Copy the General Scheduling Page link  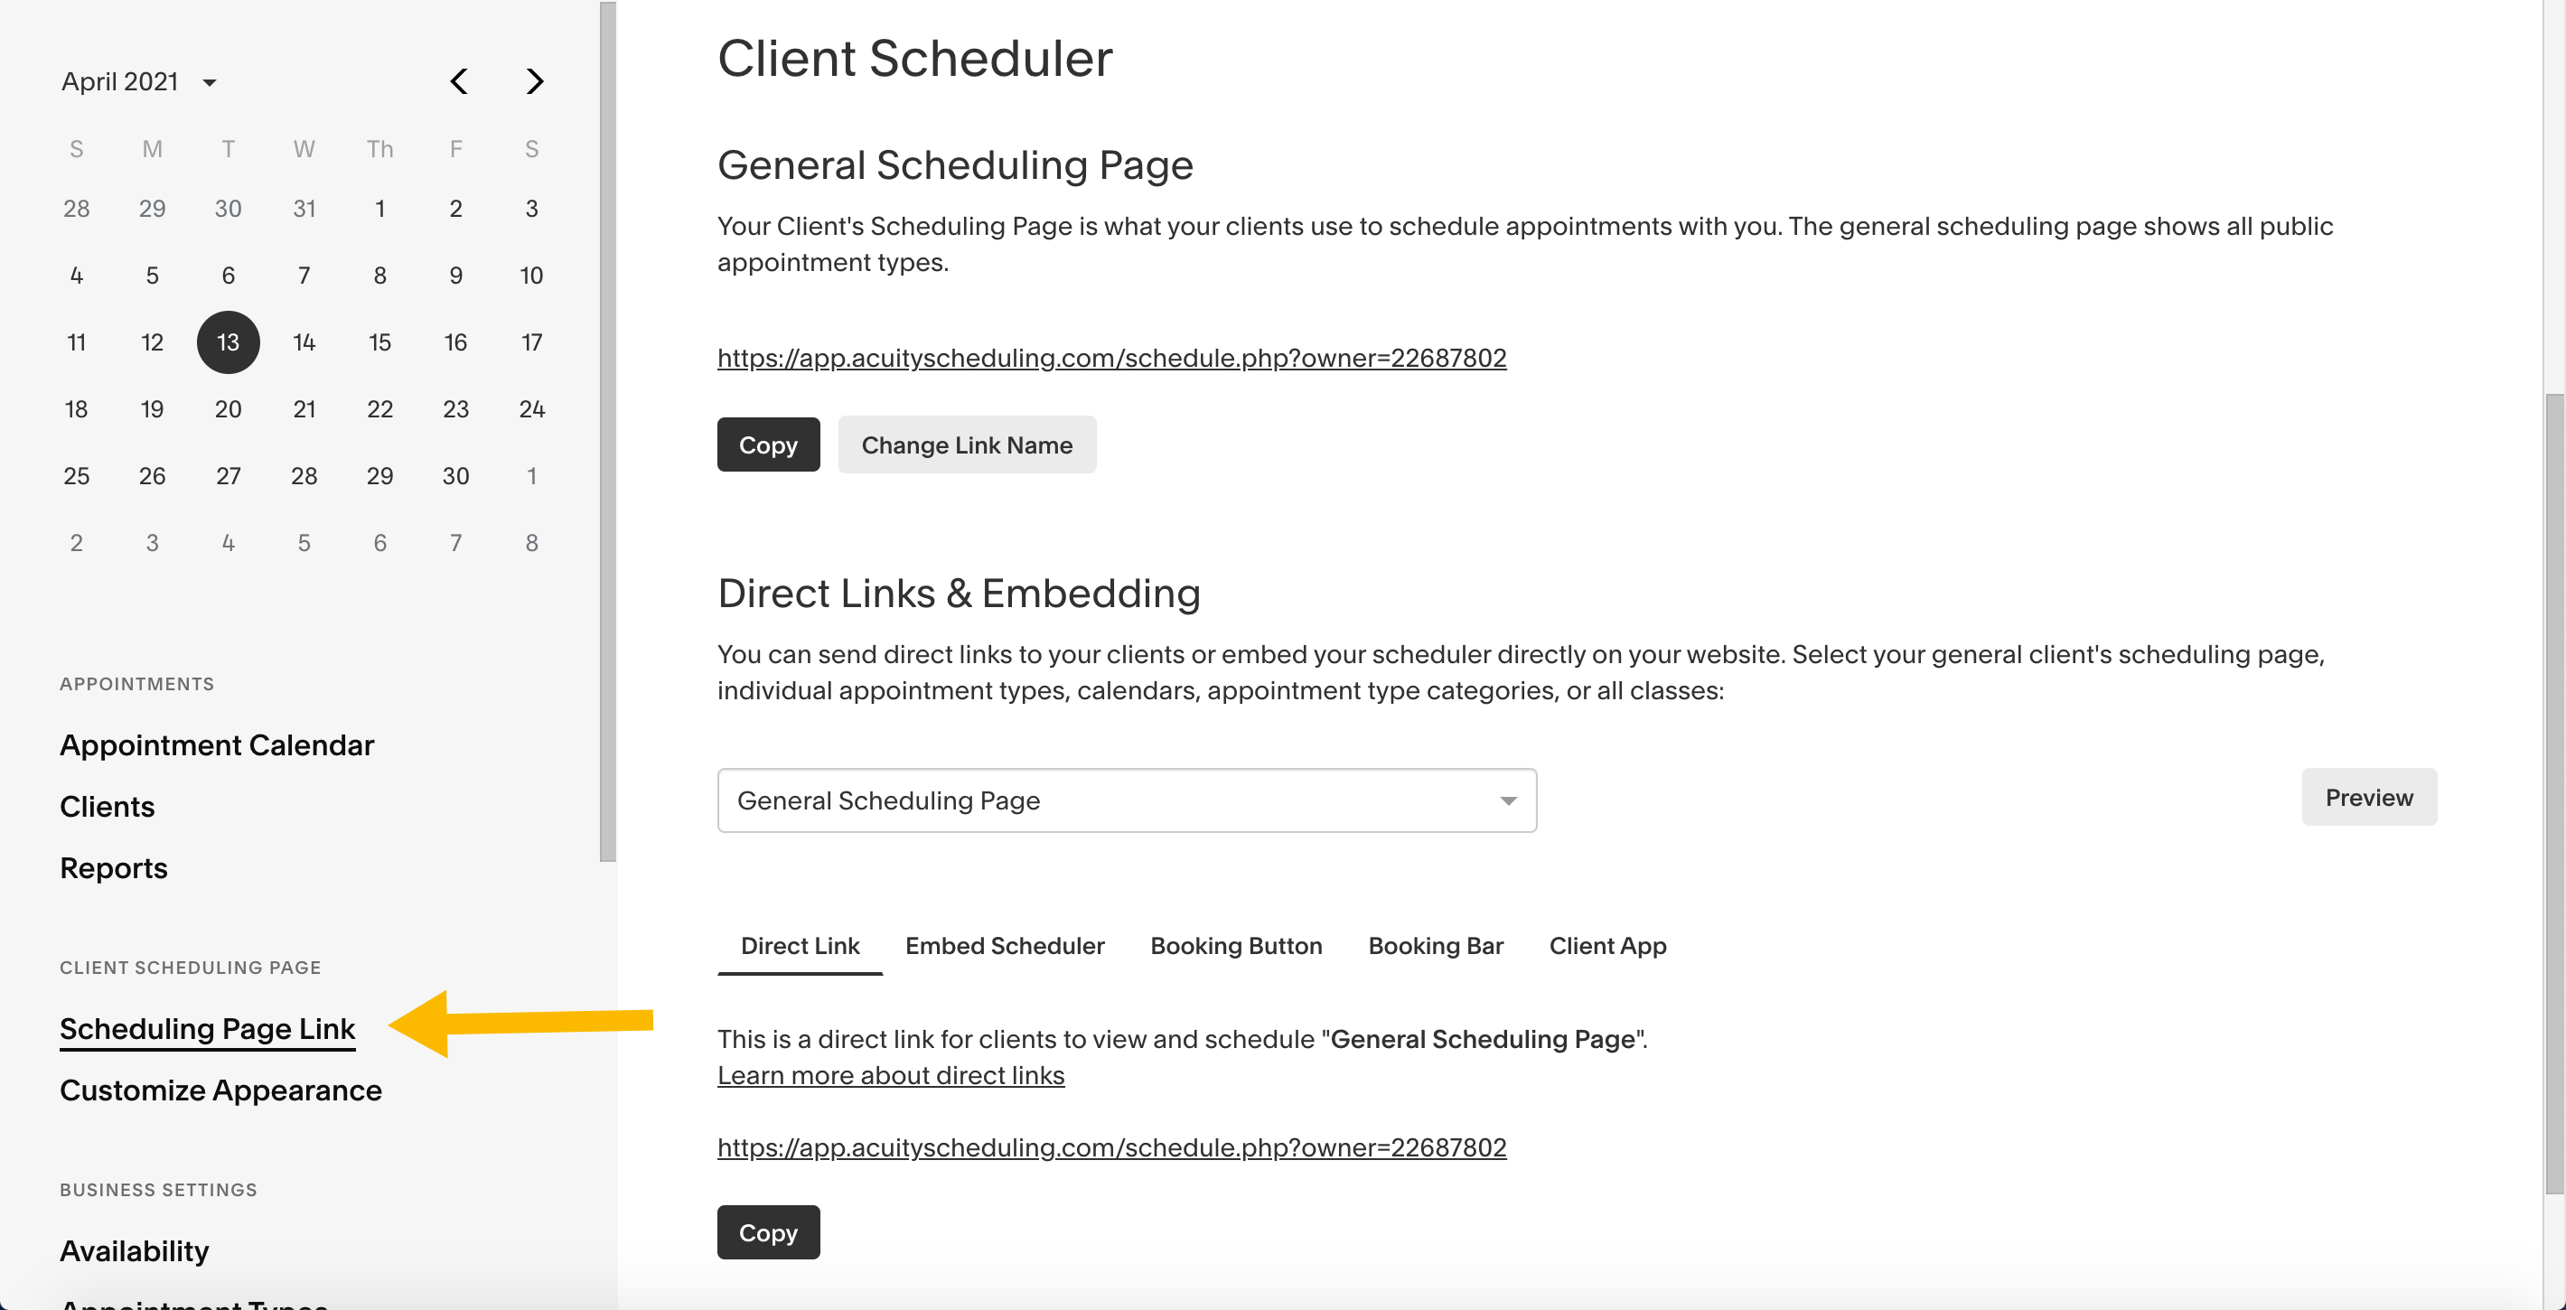(x=768, y=444)
